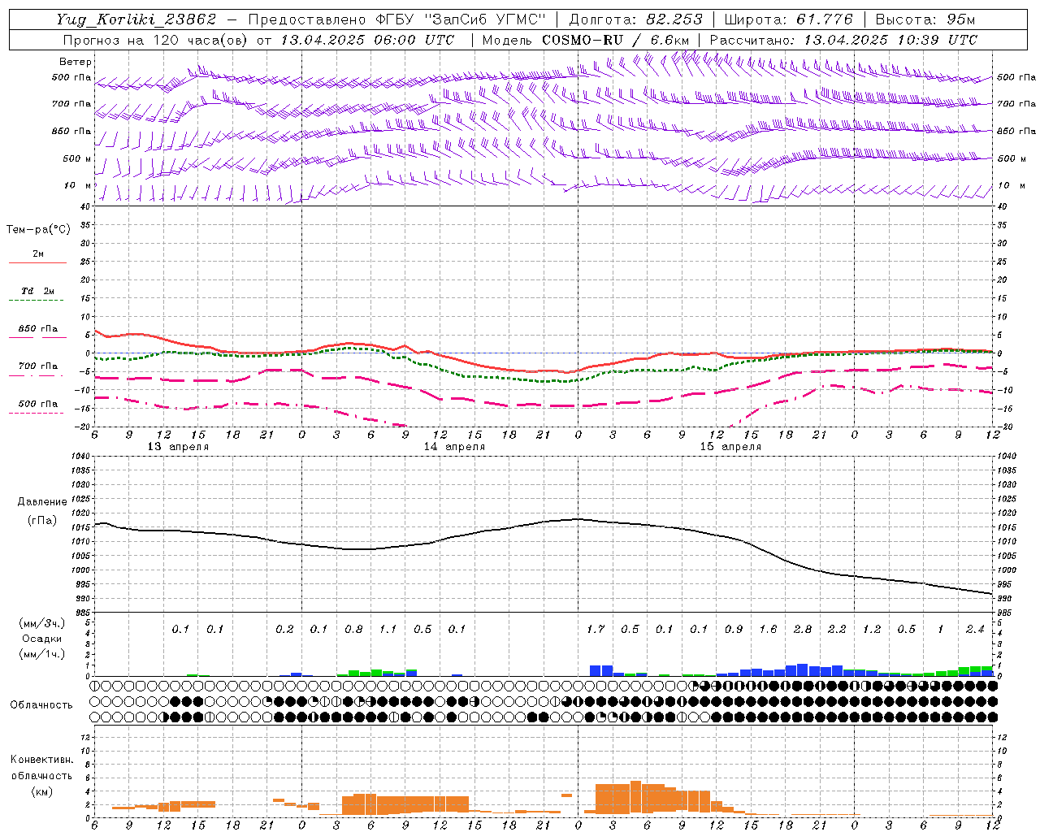
Task: Click the precipitation value 2.8
Action: [803, 630]
